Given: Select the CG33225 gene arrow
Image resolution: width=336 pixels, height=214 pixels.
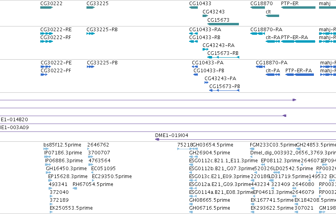Looking at the screenshot, I should (x=91, y=8).
